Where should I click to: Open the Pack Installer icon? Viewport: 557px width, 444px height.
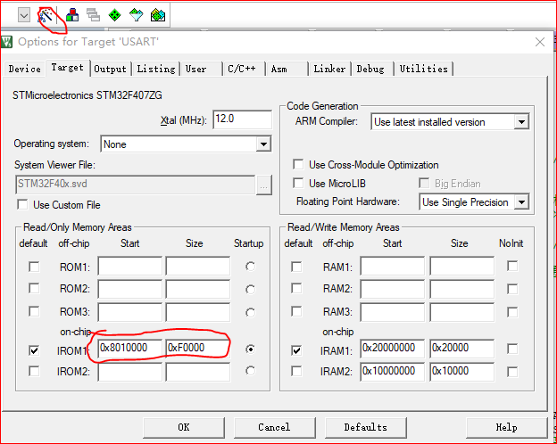pos(158,15)
